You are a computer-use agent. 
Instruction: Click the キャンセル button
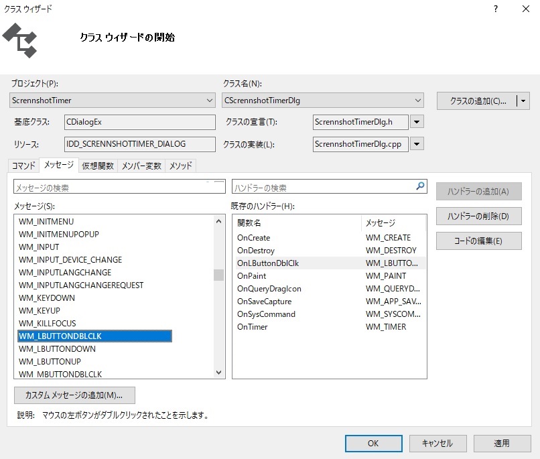pos(437,443)
